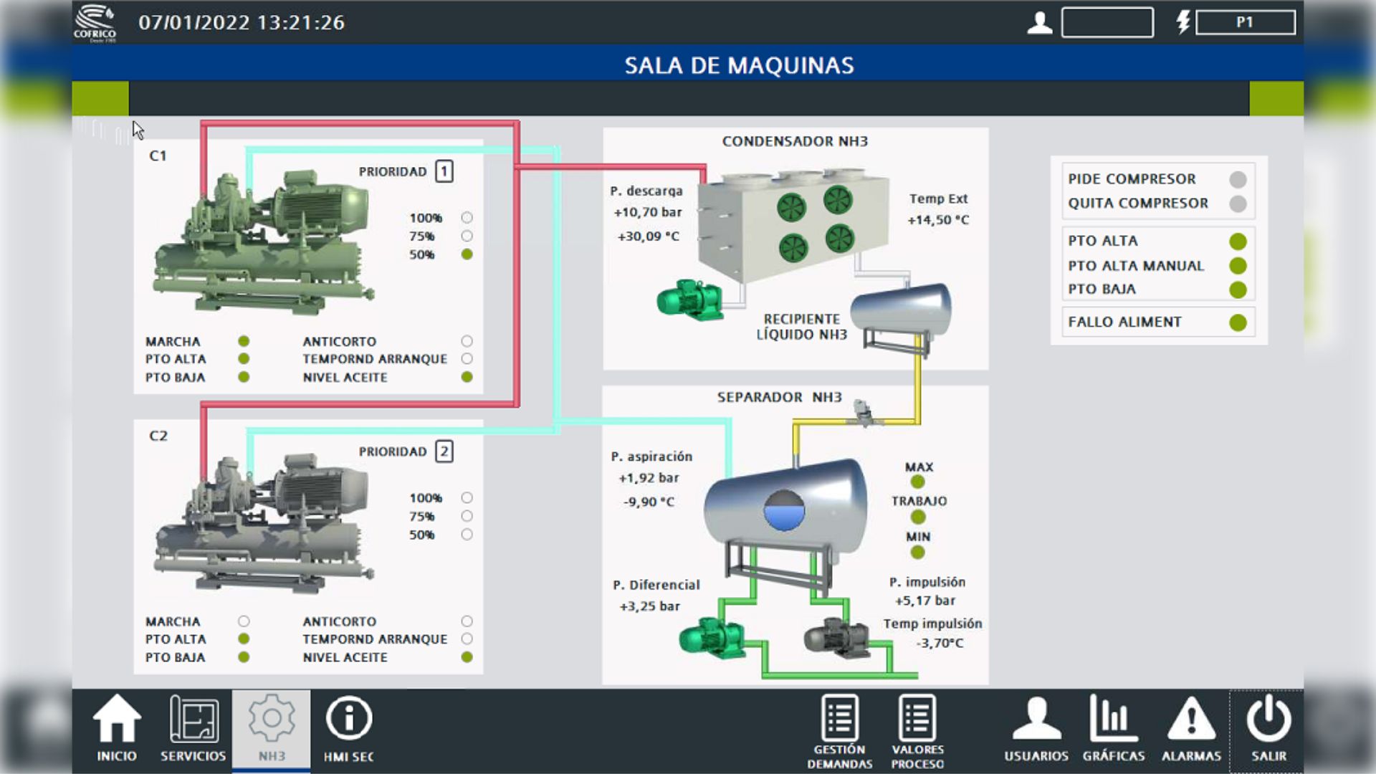This screenshot has width=1376, height=774.
Task: Open the ALARMAS warning page
Action: (1191, 729)
